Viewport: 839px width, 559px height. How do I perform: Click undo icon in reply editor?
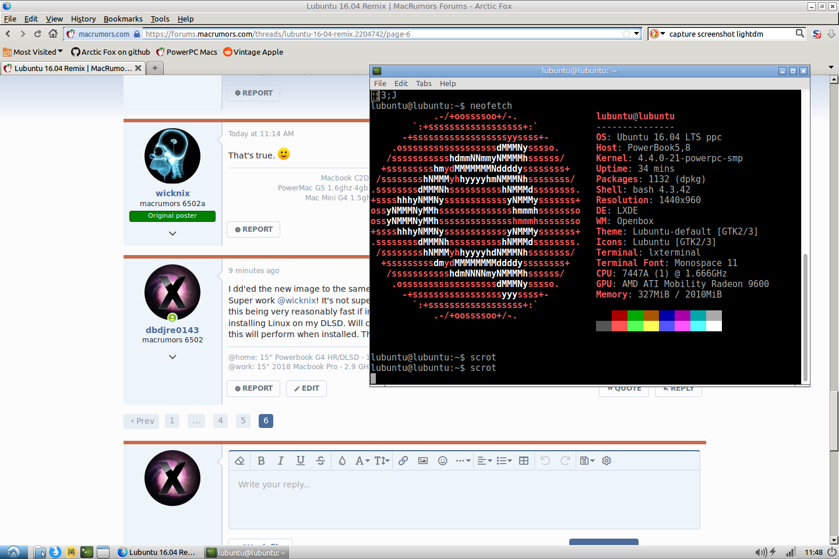[x=545, y=461]
